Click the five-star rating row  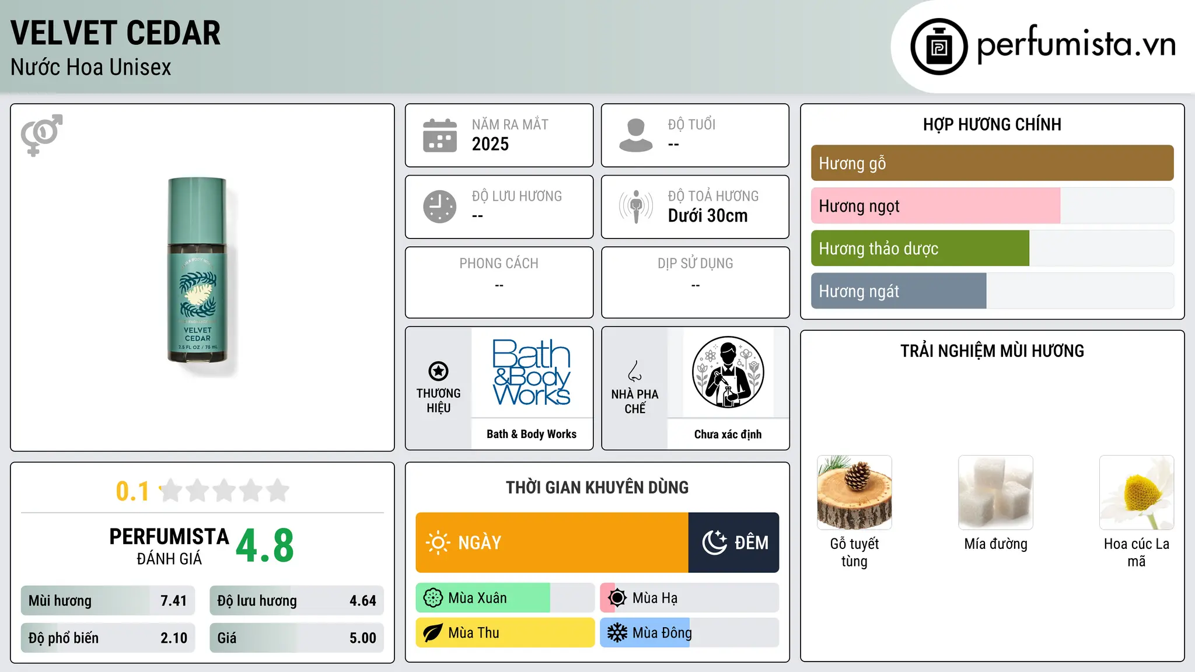(224, 491)
